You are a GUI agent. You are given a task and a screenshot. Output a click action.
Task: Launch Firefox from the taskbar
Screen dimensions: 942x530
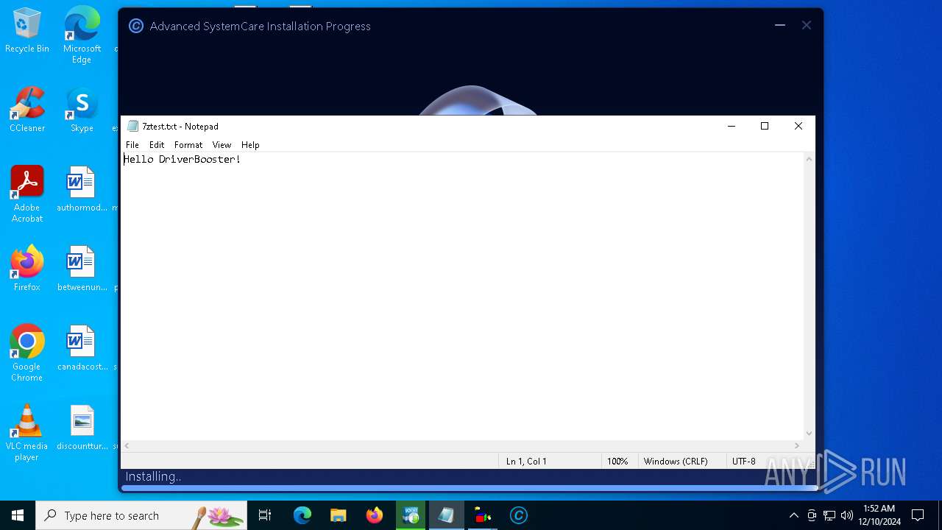[x=375, y=515]
